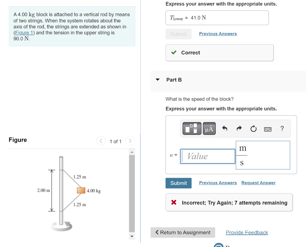Undo the last answer edit
The image size is (306, 247).
click(224, 128)
